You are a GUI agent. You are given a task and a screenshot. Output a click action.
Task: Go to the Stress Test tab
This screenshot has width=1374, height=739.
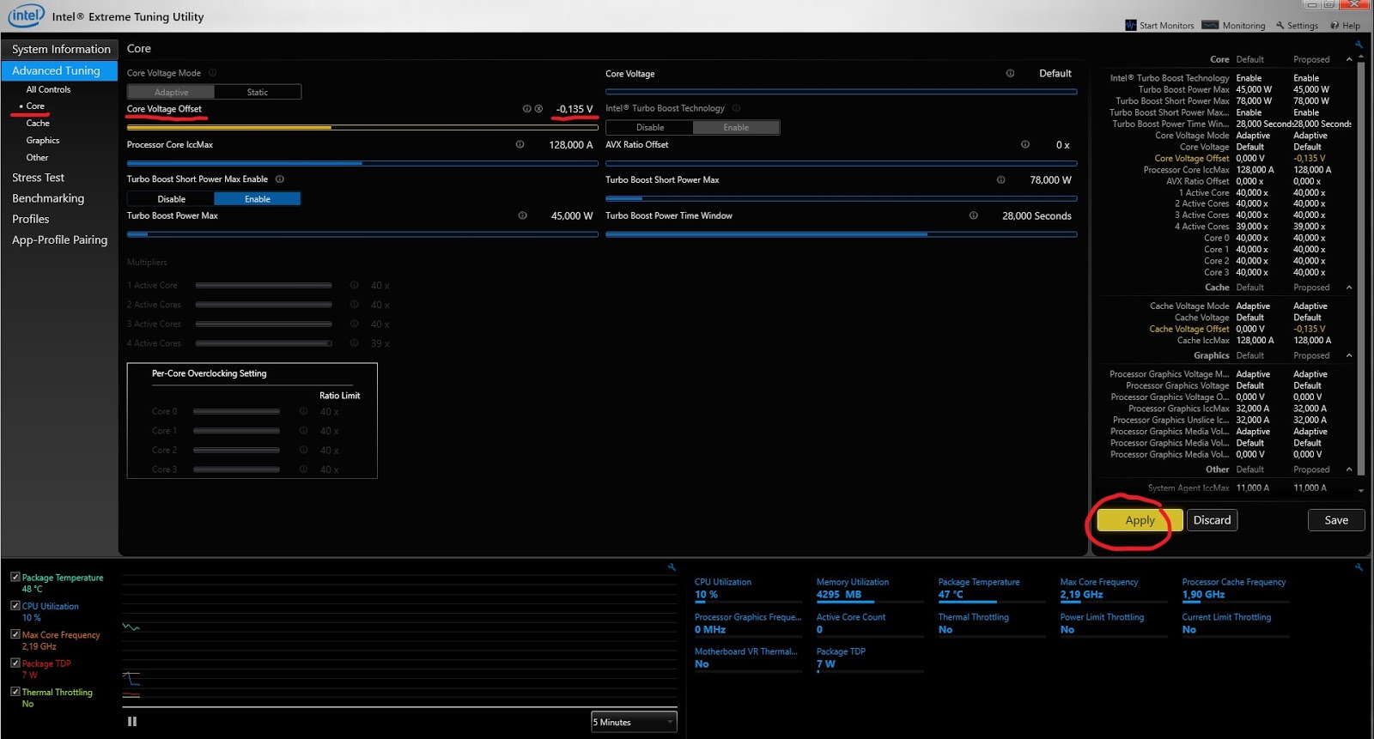tap(38, 178)
